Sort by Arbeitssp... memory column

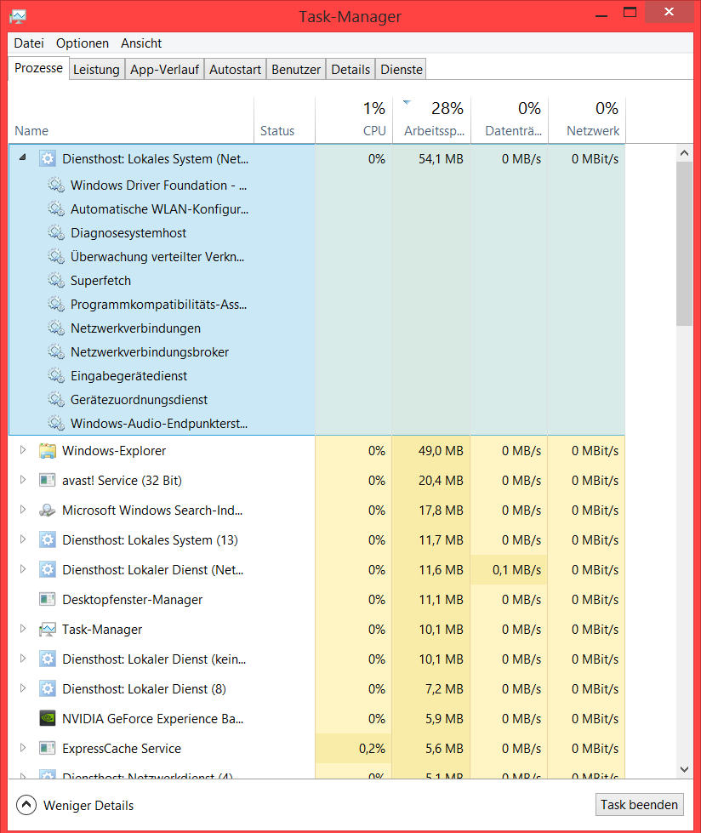[431, 120]
